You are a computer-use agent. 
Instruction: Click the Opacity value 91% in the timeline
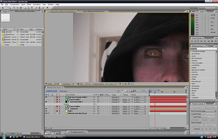95,104
